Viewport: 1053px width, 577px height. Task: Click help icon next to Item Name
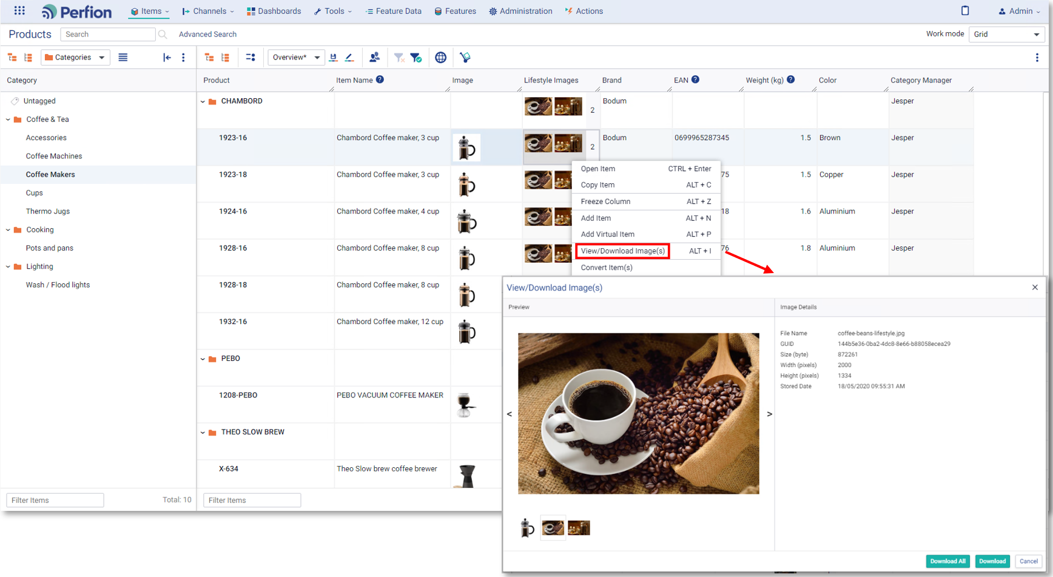coord(380,79)
